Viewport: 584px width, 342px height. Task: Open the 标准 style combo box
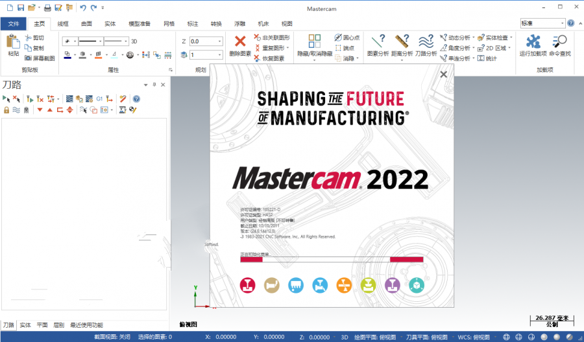click(x=542, y=23)
